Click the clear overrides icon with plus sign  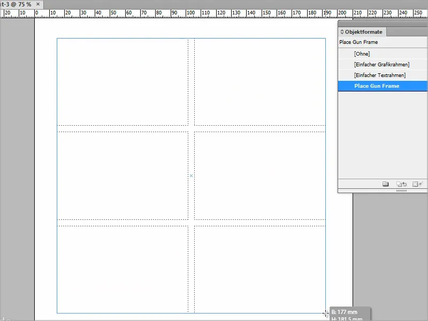418,184
